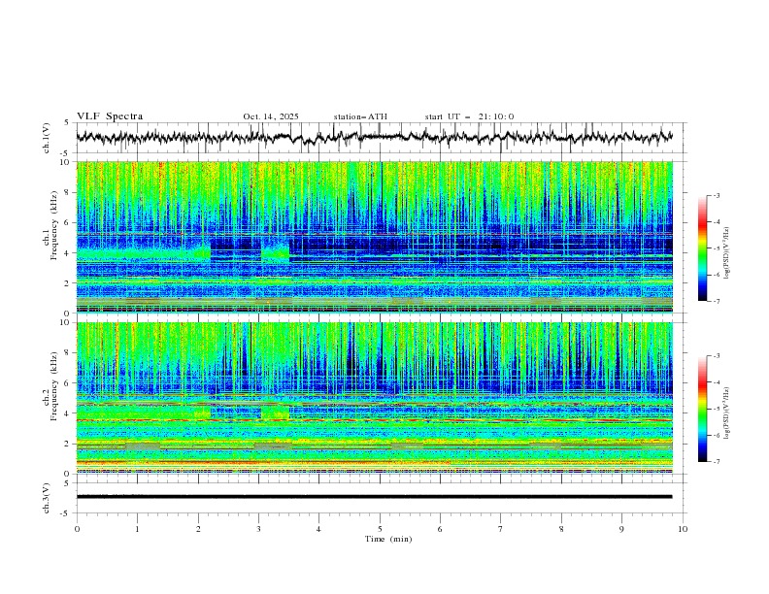Click the "3" tick on the time axis
769x594 pixels.
coord(258,529)
